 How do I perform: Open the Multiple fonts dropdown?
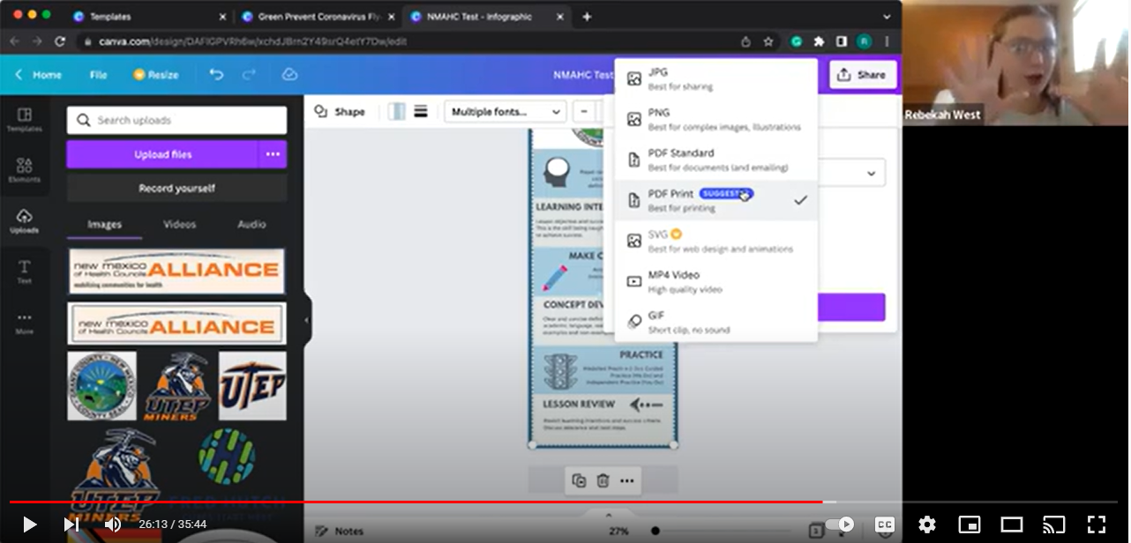click(x=506, y=112)
